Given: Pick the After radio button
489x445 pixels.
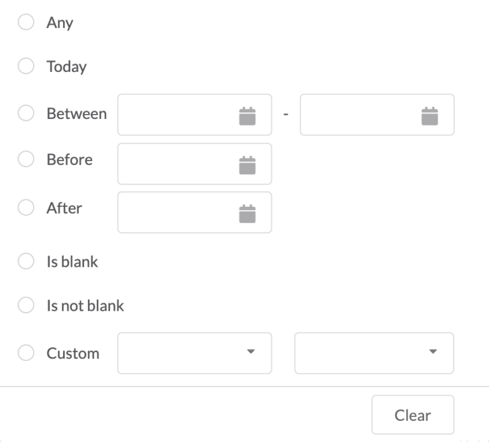Looking at the screenshot, I should coord(26,208).
